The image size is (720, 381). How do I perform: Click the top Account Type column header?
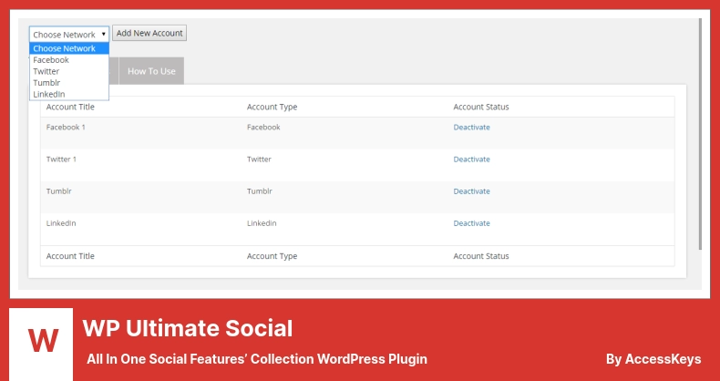pos(272,107)
